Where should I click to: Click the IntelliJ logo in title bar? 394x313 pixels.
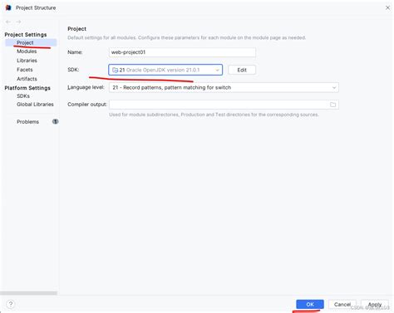click(8, 7)
